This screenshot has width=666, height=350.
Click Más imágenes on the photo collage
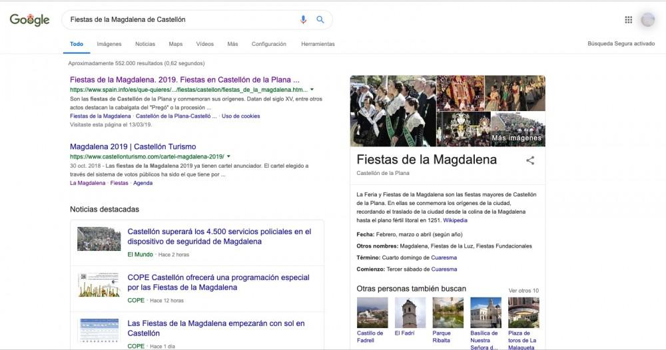(516, 138)
